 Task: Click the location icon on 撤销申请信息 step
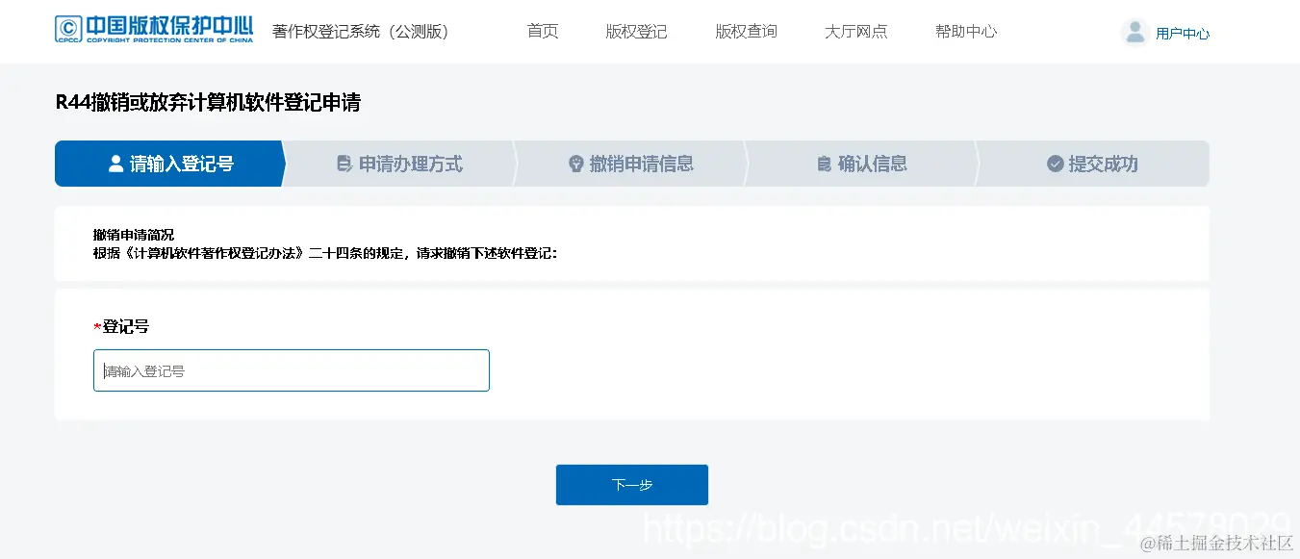point(574,164)
